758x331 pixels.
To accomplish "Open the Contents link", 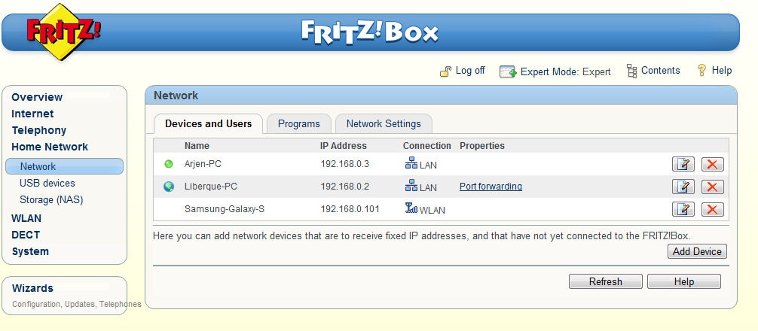I will pyautogui.click(x=660, y=71).
